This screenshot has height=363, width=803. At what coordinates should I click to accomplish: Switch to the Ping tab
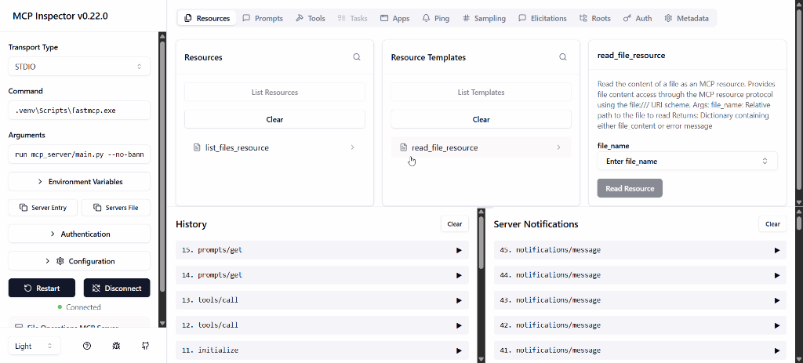click(x=436, y=18)
